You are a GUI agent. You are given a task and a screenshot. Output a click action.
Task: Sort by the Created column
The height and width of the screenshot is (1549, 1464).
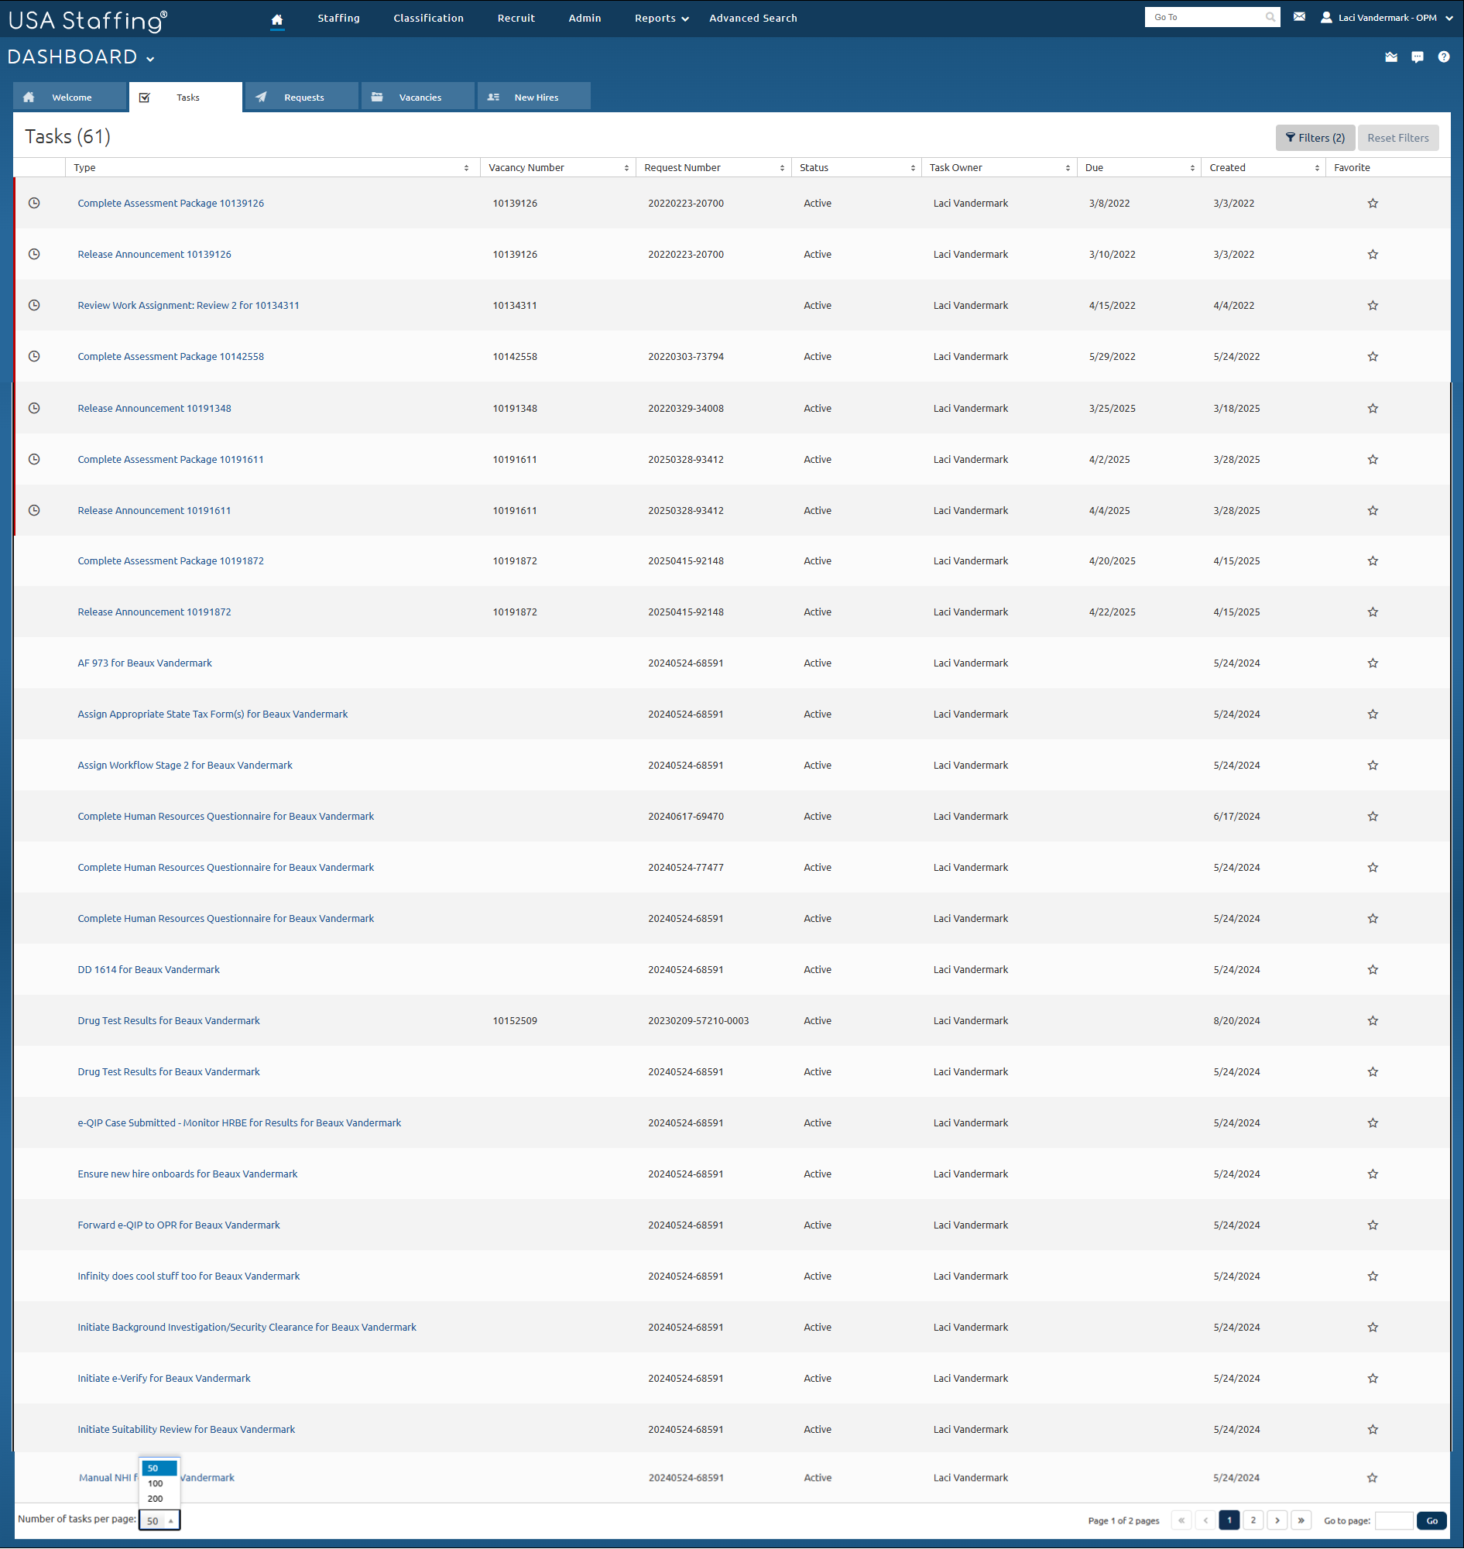point(1317,168)
